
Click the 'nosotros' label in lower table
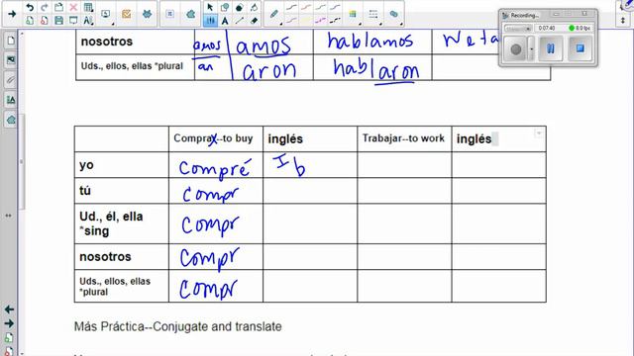tap(106, 257)
